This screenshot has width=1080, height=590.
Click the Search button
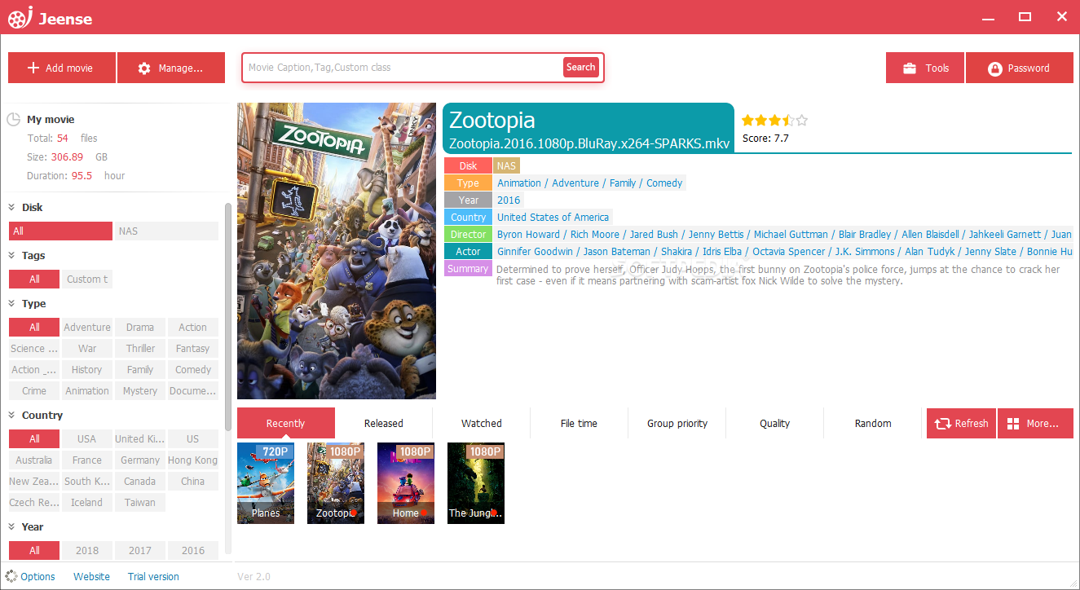click(x=581, y=68)
